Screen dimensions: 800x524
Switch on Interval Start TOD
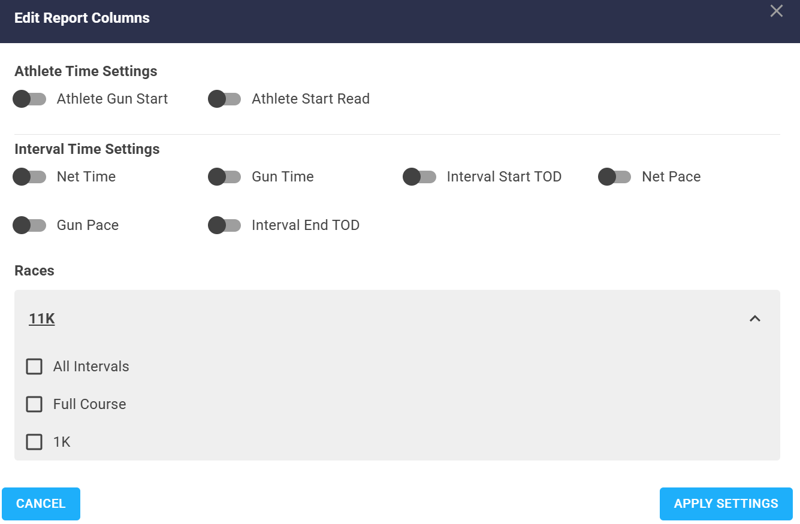pyautogui.click(x=419, y=177)
